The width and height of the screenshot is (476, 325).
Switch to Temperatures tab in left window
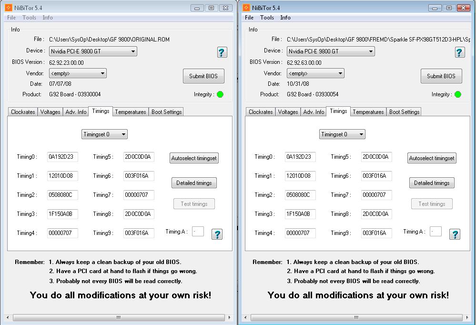coord(131,112)
